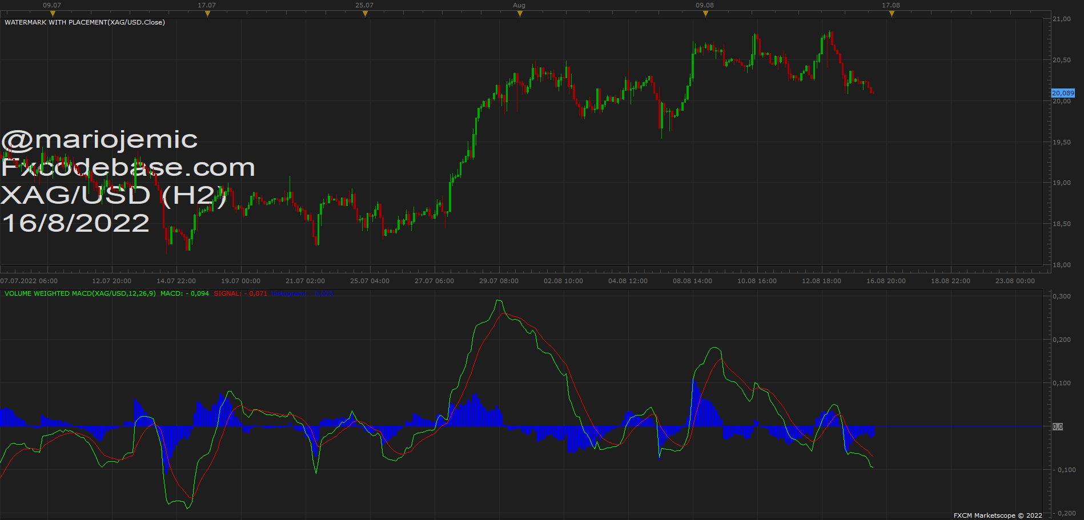Click the 0,0 zero-level tag on MACD axis
The image size is (1084, 520).
(x=1058, y=426)
